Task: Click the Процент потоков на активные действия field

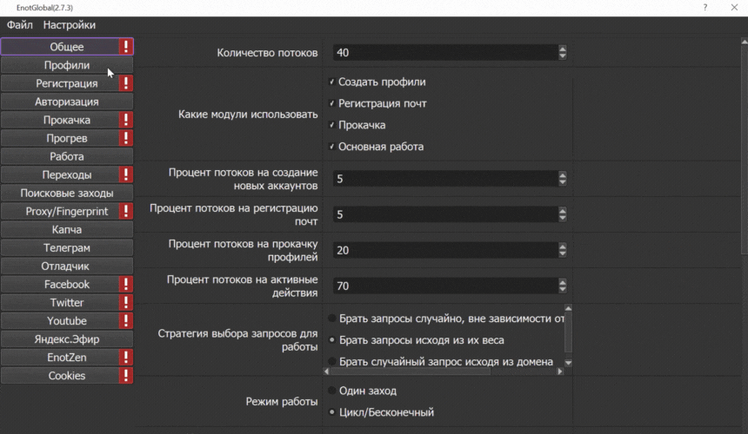Action: point(444,286)
